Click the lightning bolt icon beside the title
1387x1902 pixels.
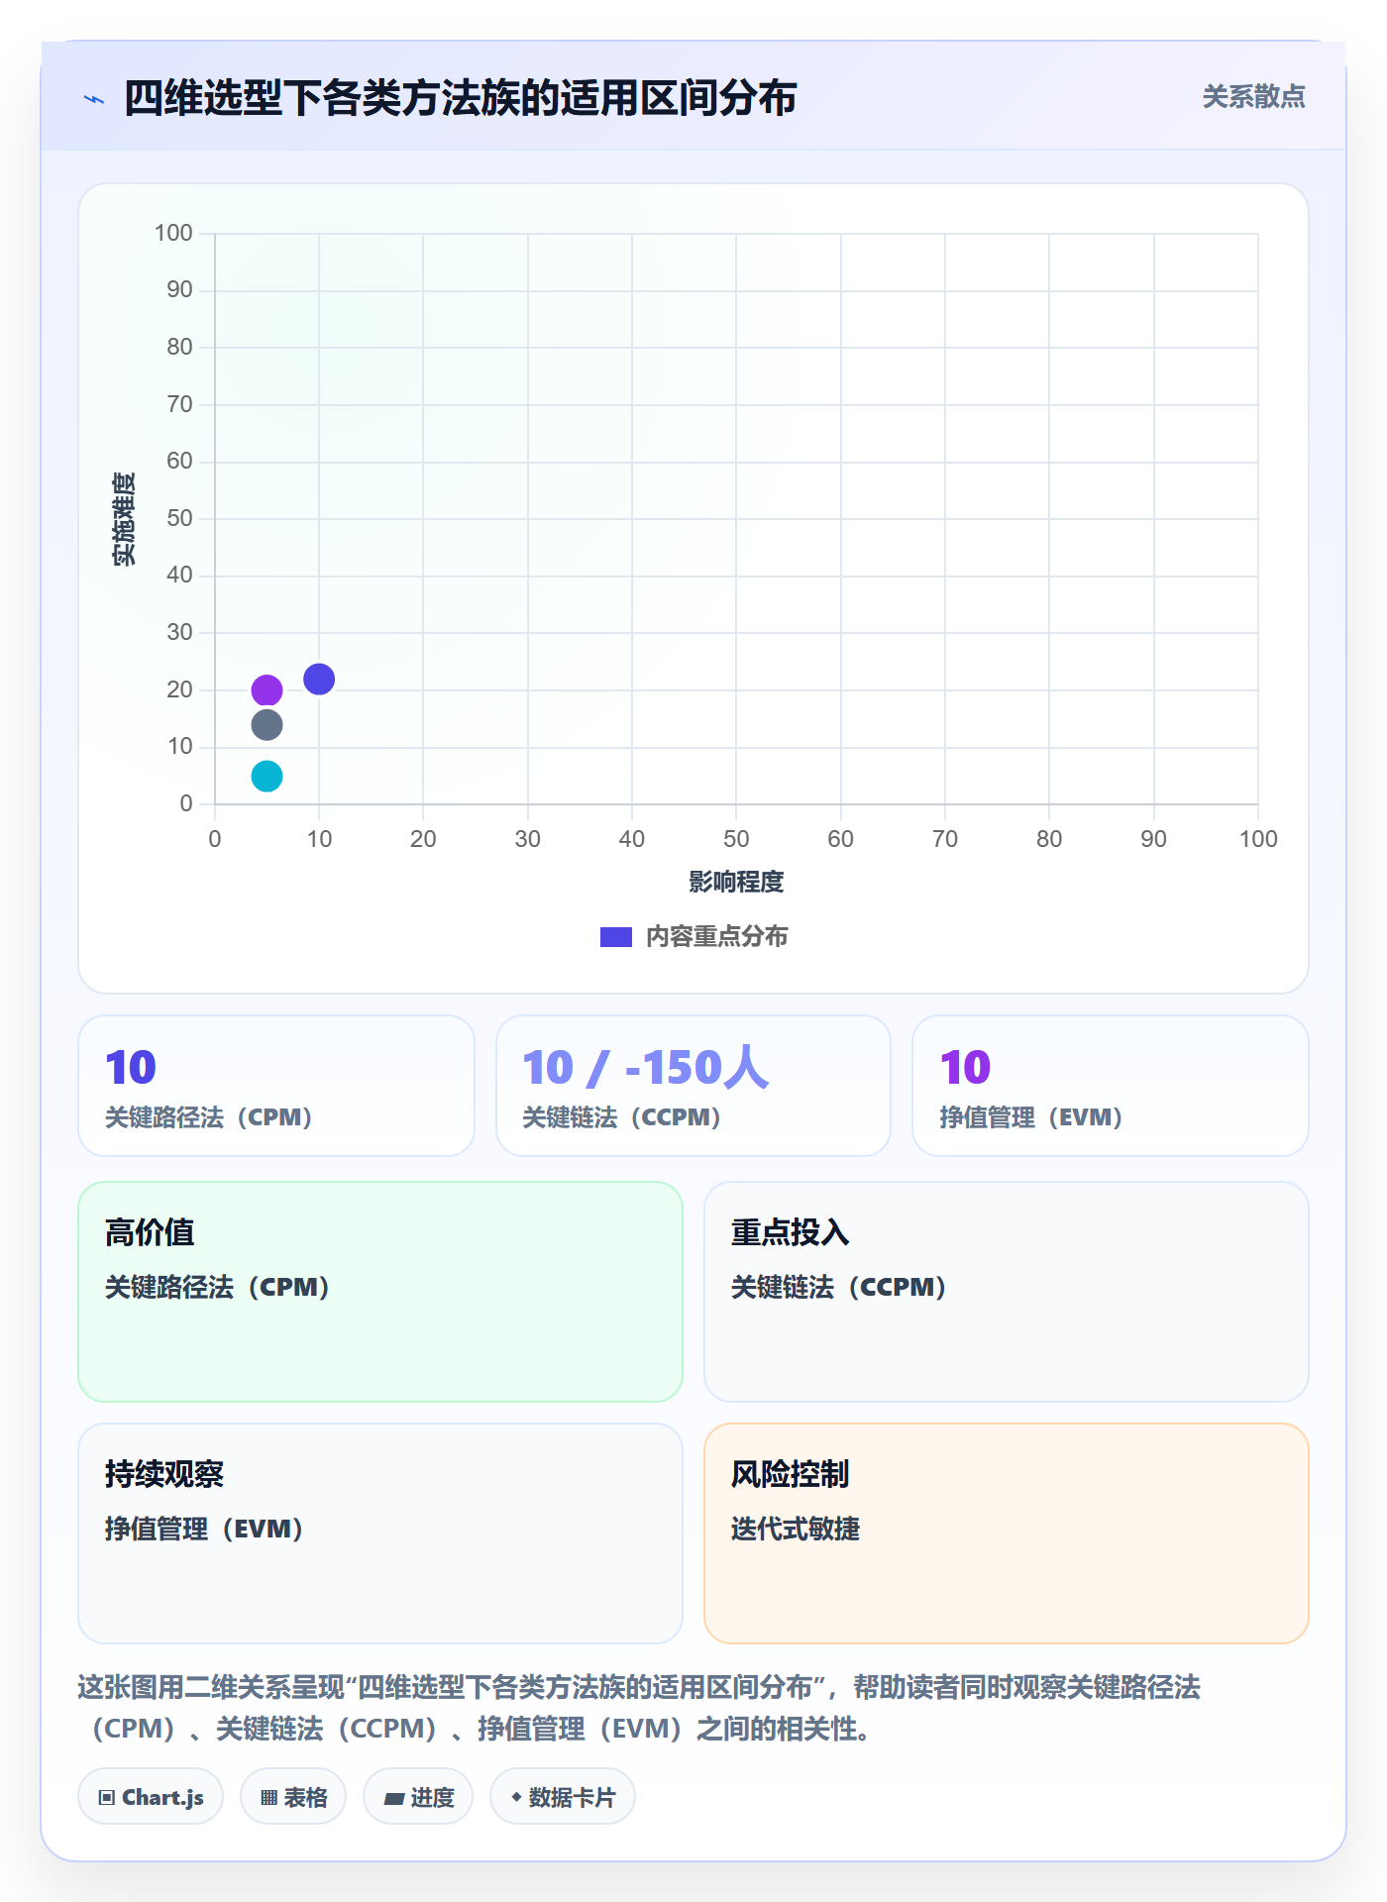pyautogui.click(x=94, y=99)
